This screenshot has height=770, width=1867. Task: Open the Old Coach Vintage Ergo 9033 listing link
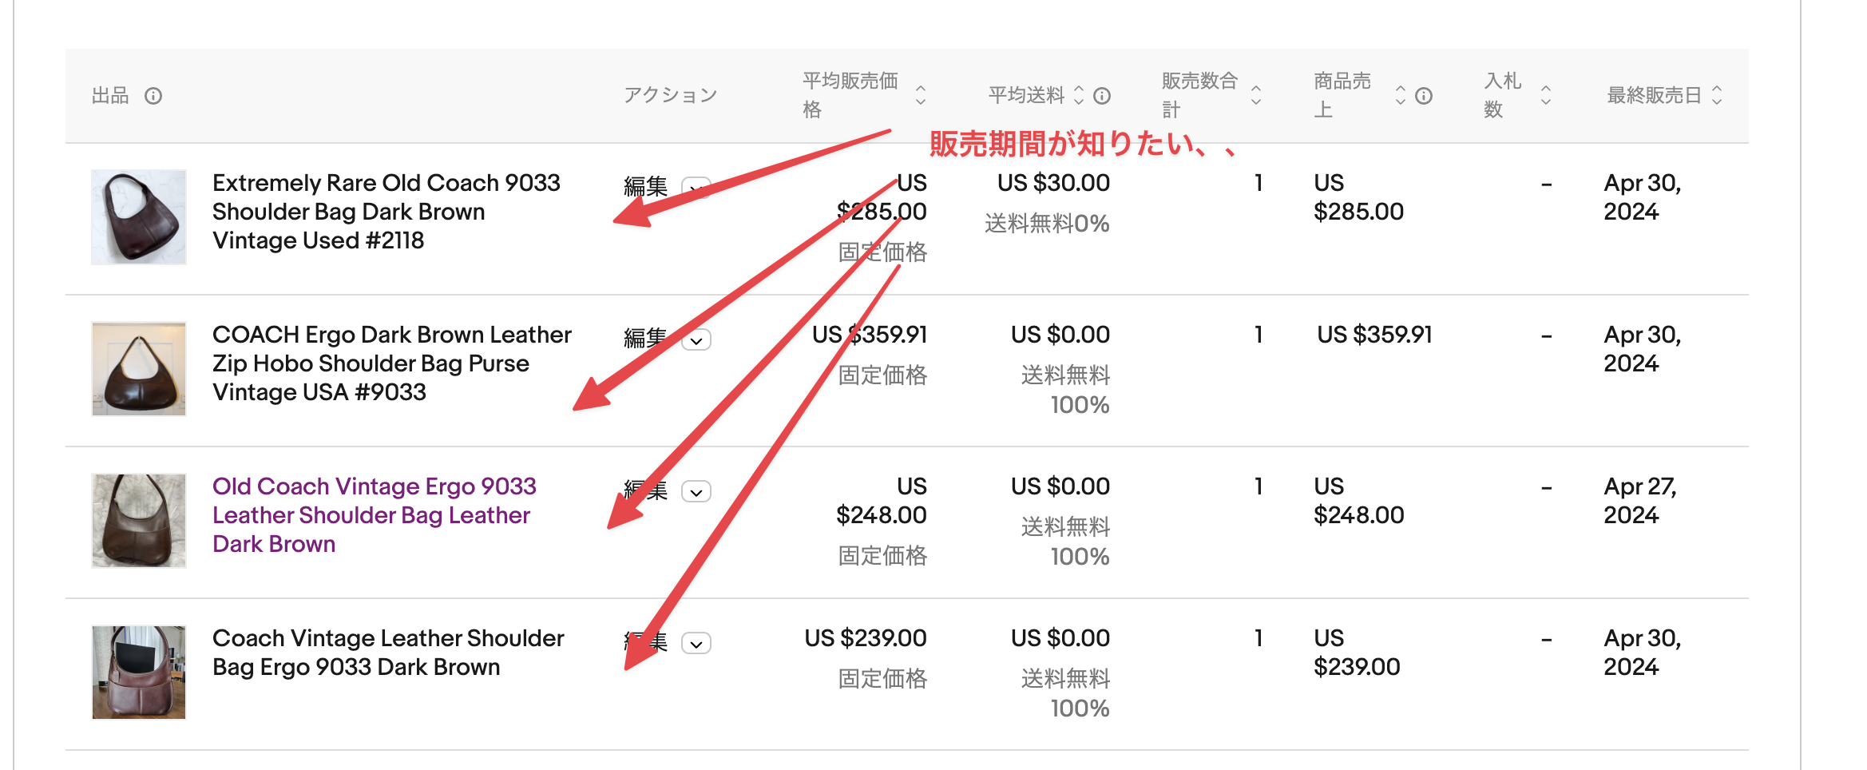(x=374, y=515)
